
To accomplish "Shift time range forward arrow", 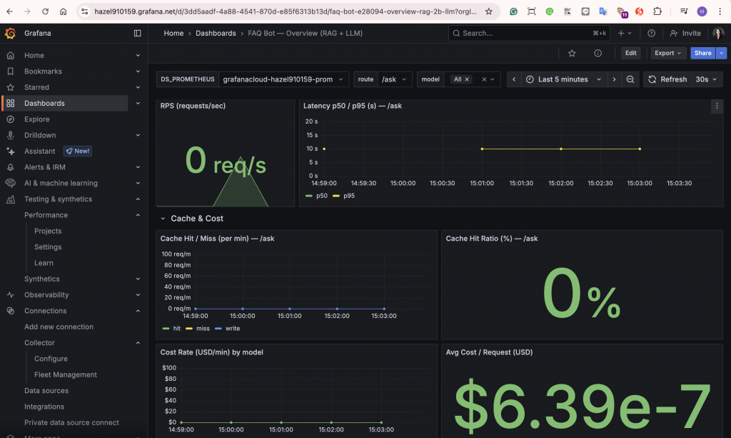I will point(614,79).
